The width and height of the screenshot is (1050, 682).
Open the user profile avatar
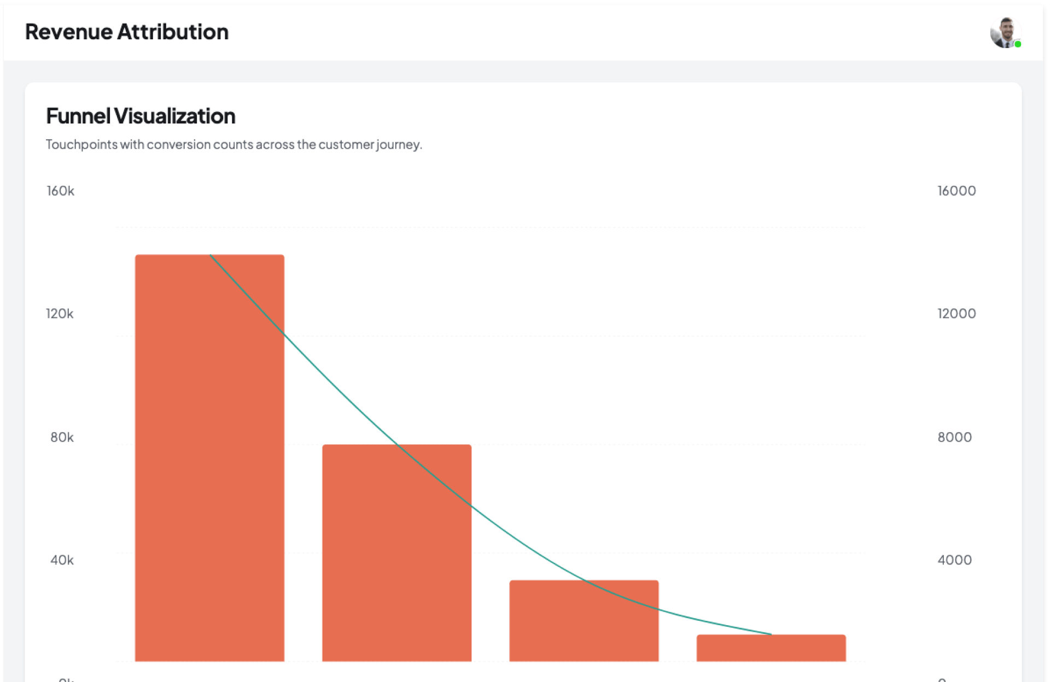(x=1005, y=33)
